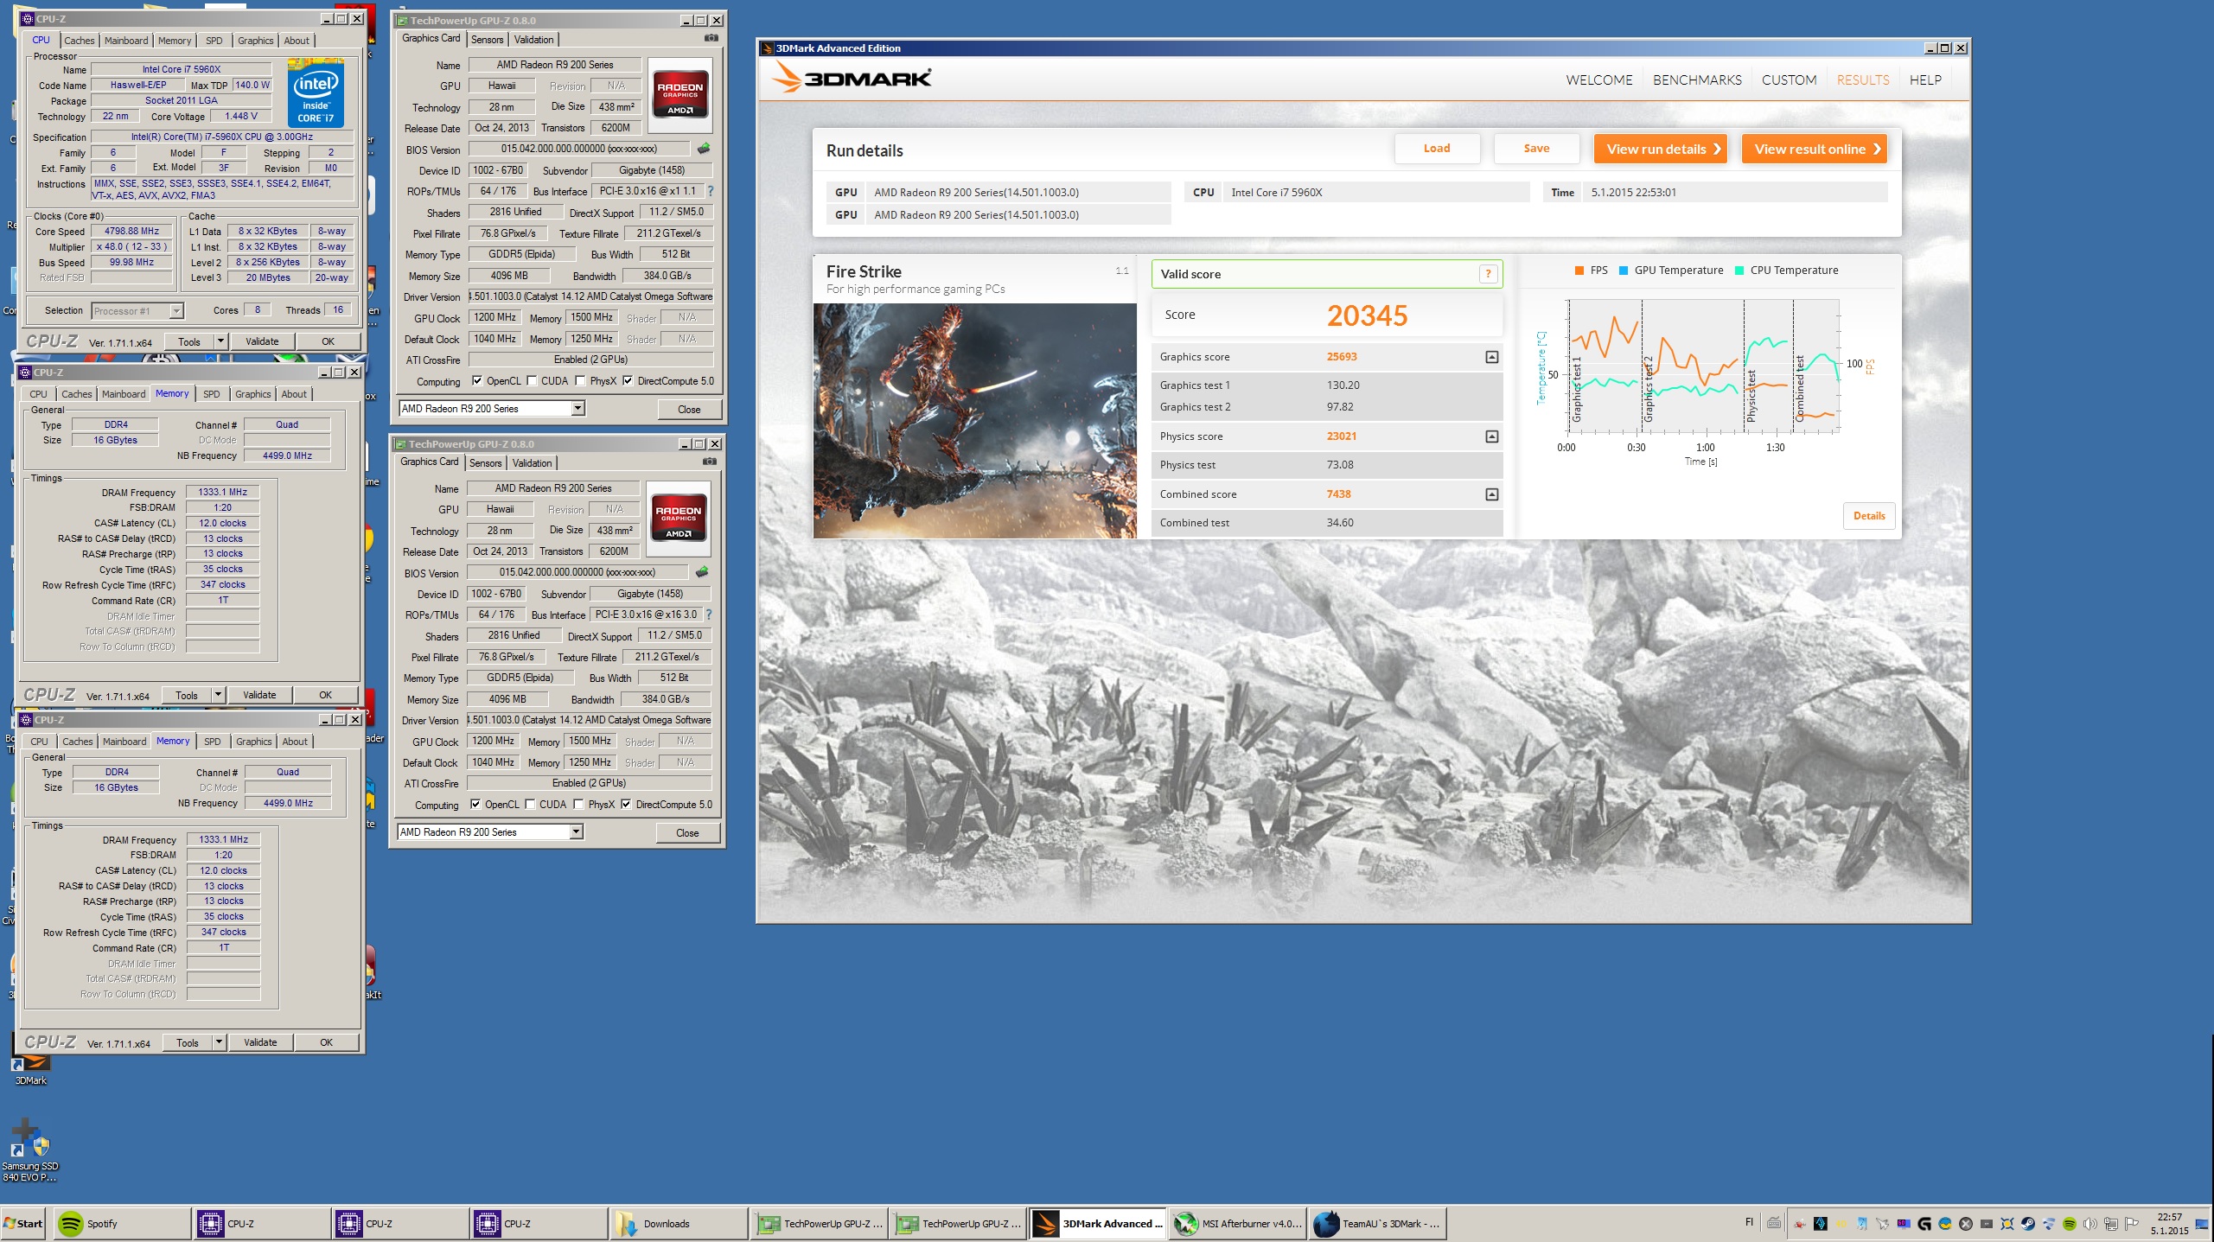2214x1242 pixels.
Task: Click the BIOS Version field in upper GPU-Z
Action: 579,149
